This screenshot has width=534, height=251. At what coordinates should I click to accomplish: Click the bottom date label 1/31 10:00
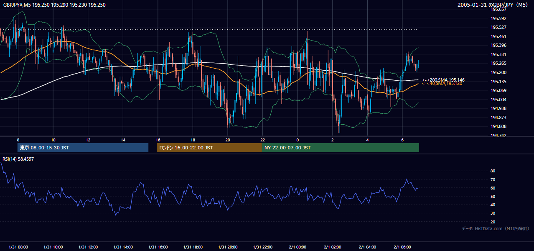click(53, 247)
